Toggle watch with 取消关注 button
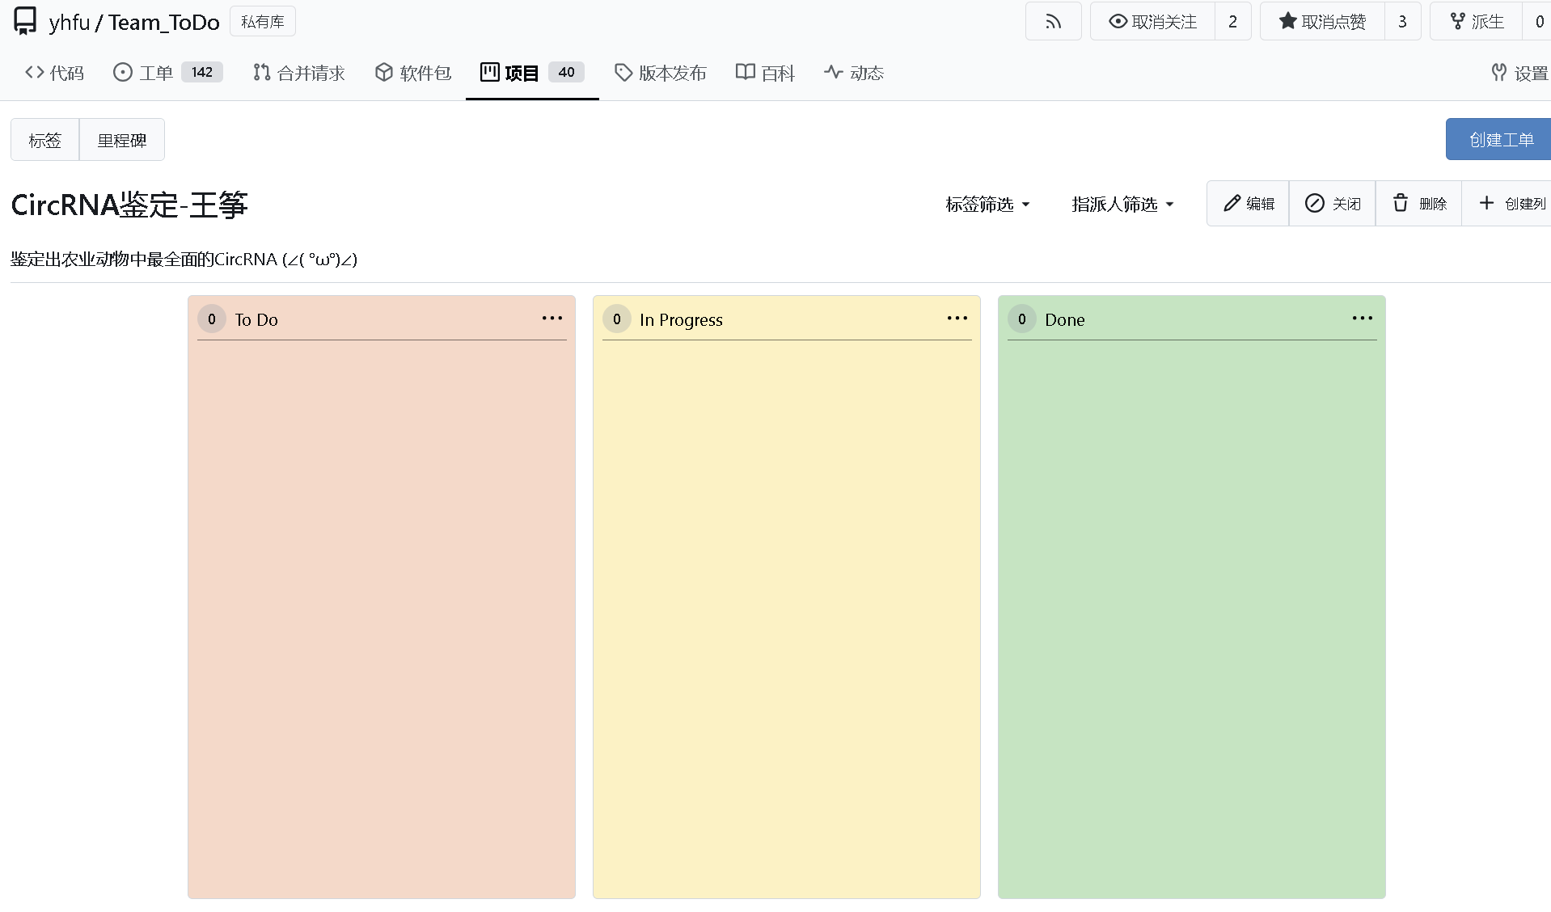Screen dimensions: 1551x912 click(1152, 22)
